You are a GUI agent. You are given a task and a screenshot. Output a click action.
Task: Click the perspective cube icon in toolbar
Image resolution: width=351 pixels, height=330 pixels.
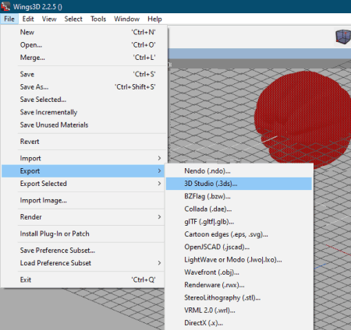point(343,37)
